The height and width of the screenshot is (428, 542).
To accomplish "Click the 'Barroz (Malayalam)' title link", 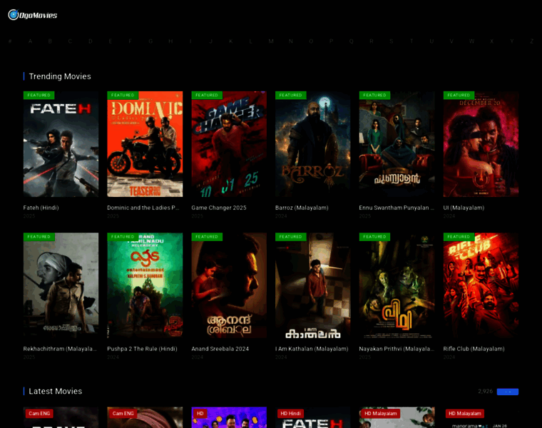I will [302, 208].
